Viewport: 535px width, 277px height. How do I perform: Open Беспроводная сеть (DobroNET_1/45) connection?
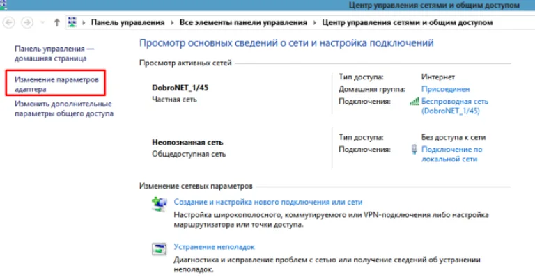[454, 106]
